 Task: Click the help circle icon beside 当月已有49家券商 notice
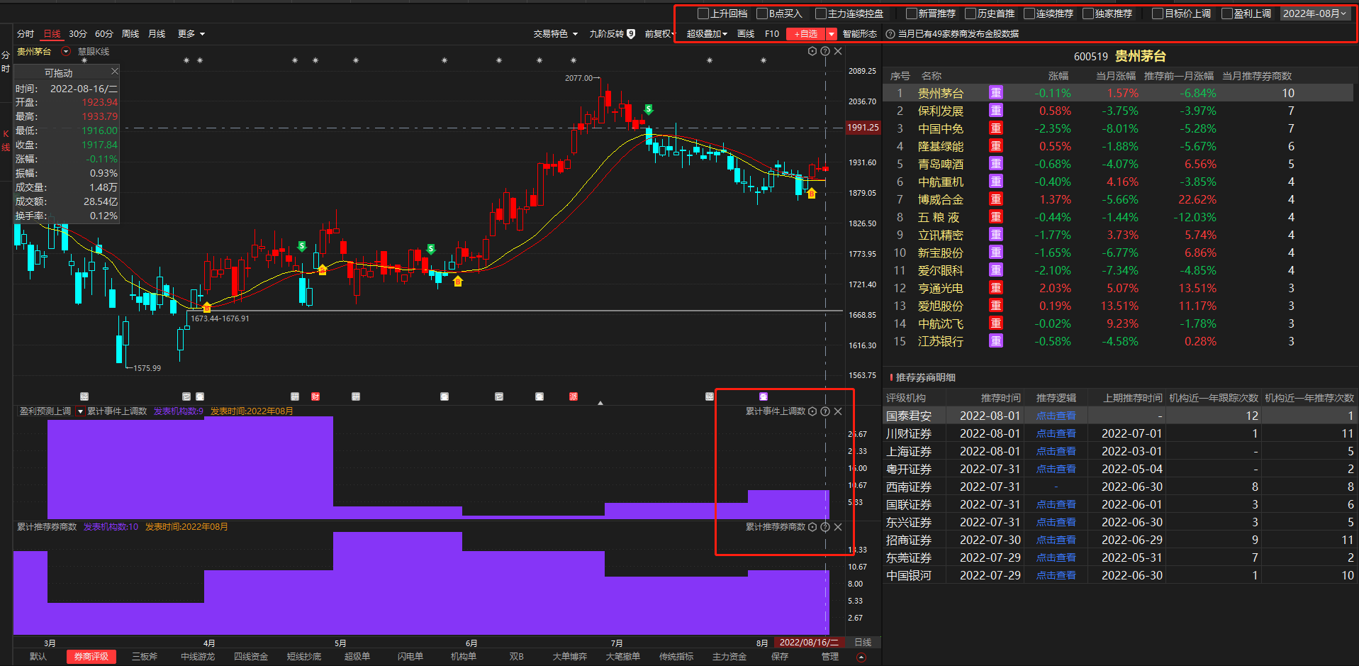pyautogui.click(x=890, y=34)
